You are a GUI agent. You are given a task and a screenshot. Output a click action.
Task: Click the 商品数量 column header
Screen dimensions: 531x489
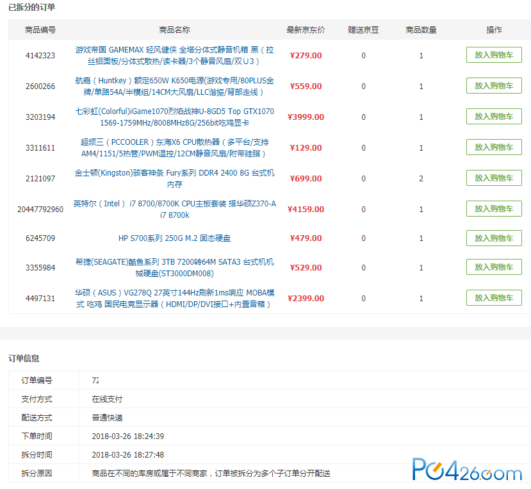pos(421,30)
